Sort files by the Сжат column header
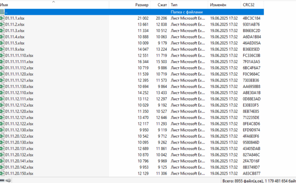The image size is (296, 183). click(159, 5)
